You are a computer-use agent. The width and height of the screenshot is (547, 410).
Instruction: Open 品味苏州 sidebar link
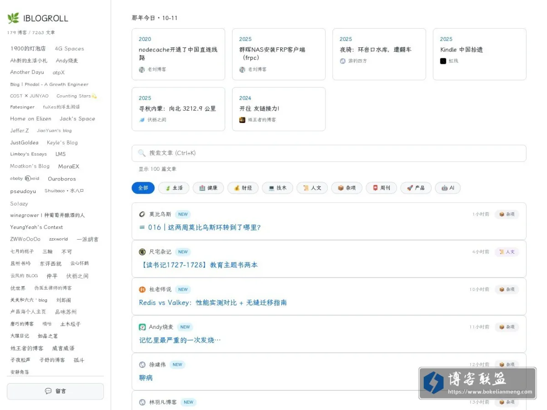click(66, 312)
